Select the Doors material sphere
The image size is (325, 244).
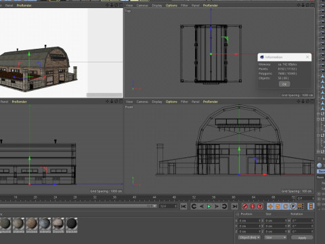click(58, 224)
